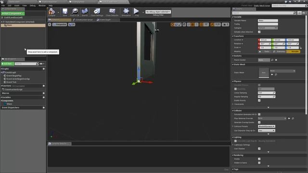Viewport: 308px width, 173px height.
Task: Open Asset menu
Action: tap(17, 5)
